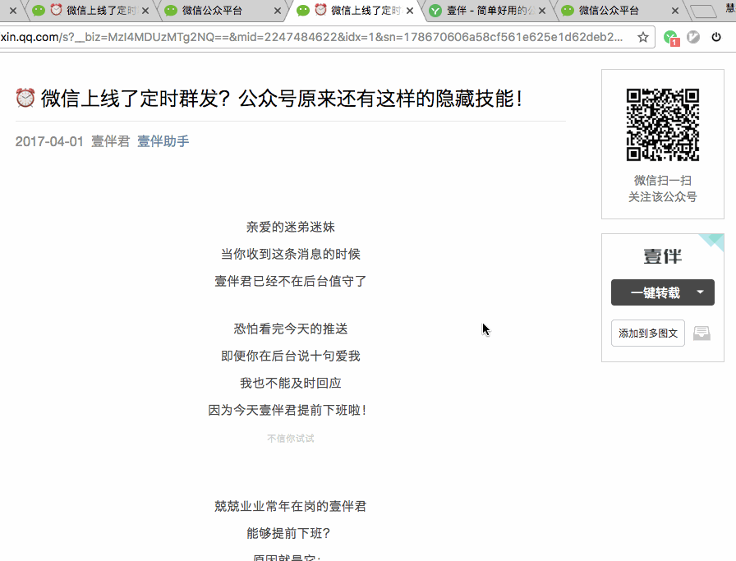Click the partially closed leftmost tab's X
This screenshot has width=736, height=561.
pos(13,11)
